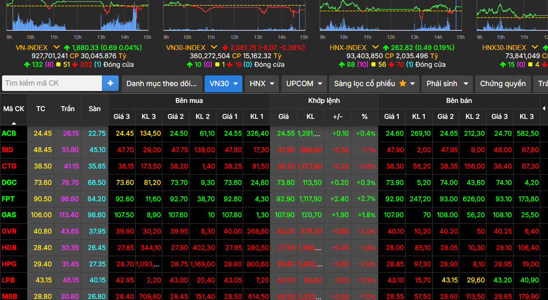Open Danh mục theo dõi watchlist tab
Viewport: 548px width, 300px height.
tap(161, 84)
